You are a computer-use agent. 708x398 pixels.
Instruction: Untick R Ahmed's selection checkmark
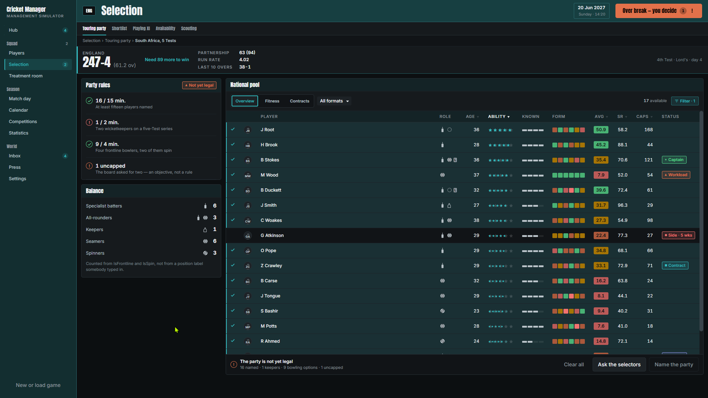point(233,341)
